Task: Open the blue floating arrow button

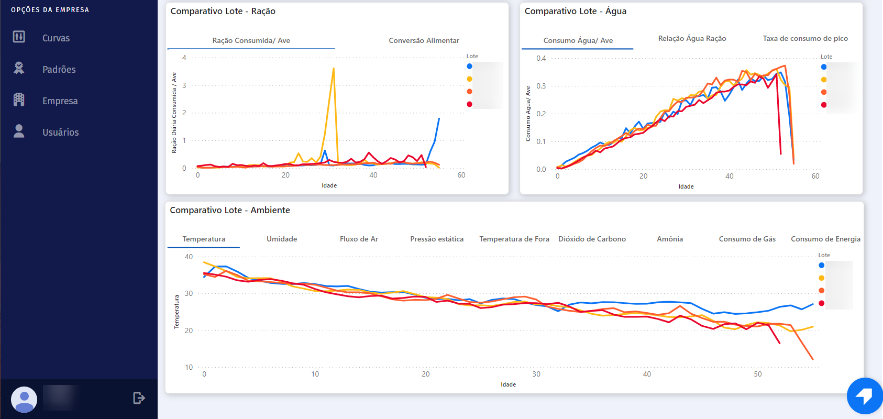Action: pos(865,396)
